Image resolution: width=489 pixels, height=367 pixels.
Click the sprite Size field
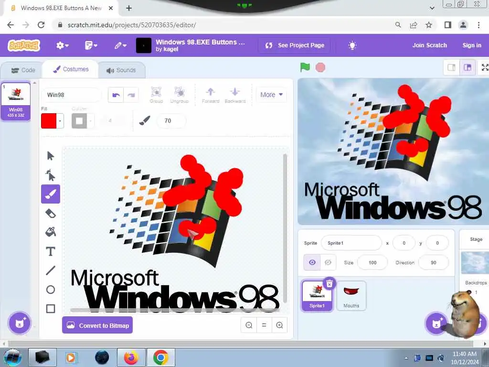coord(372,262)
